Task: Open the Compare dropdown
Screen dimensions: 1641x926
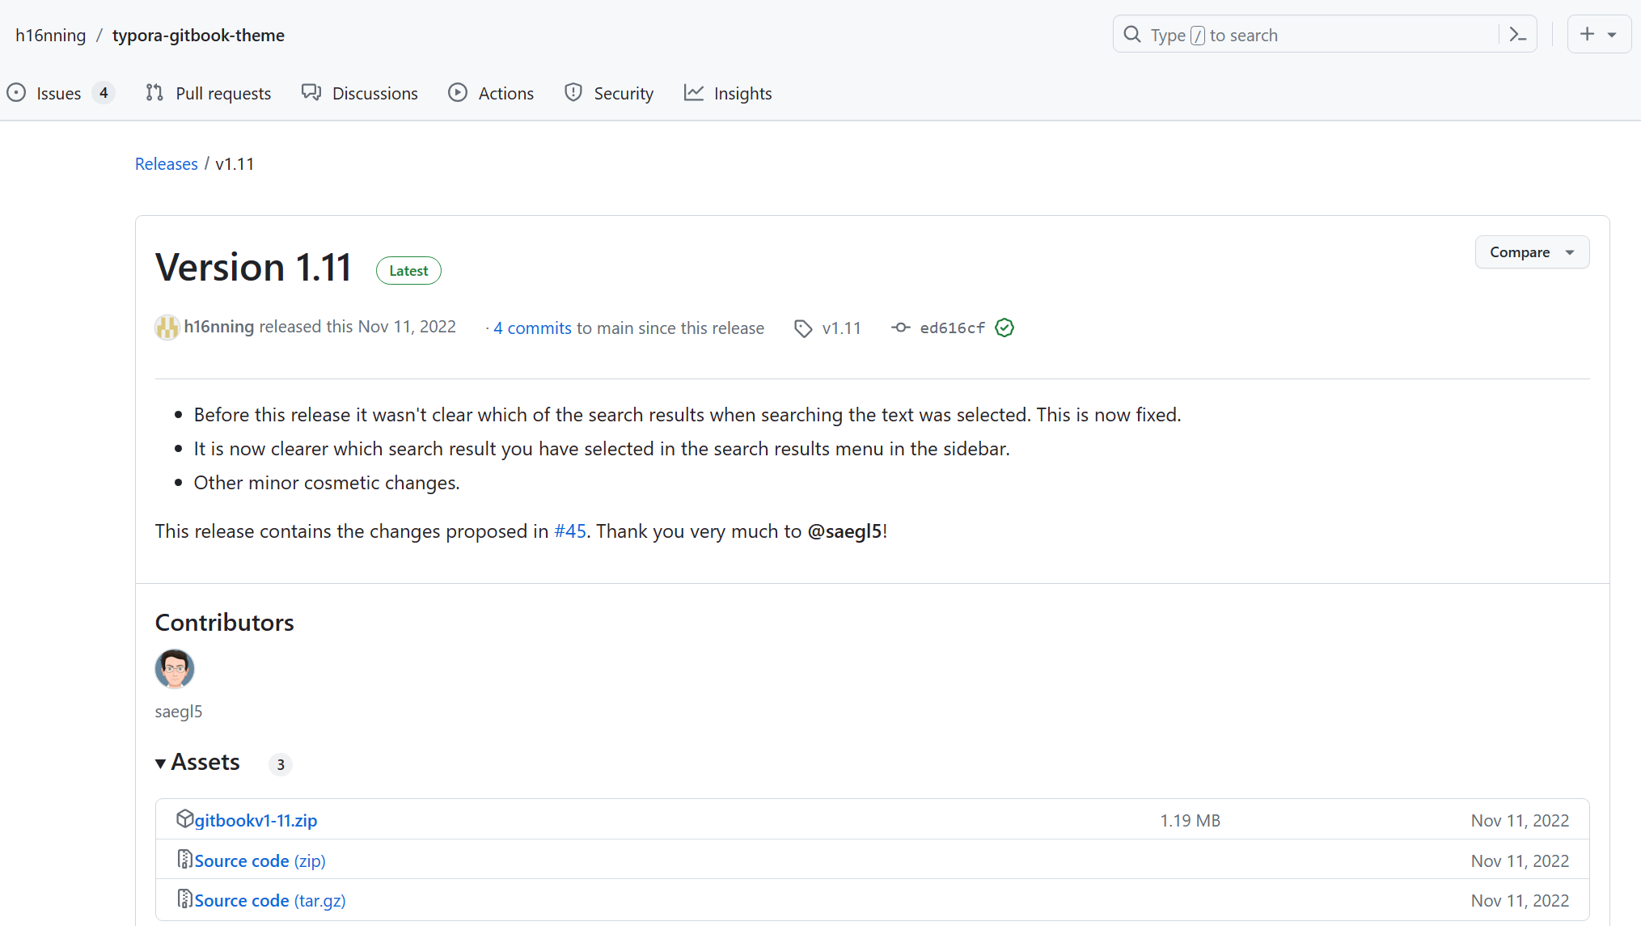Action: [x=1531, y=252]
